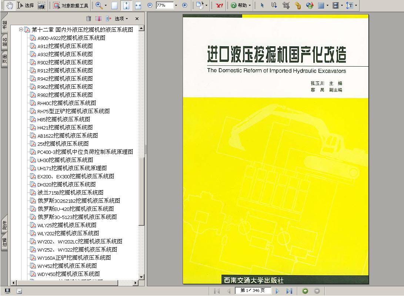Select the arrow object selection tool
404x296 pixels.
click(262, 5)
